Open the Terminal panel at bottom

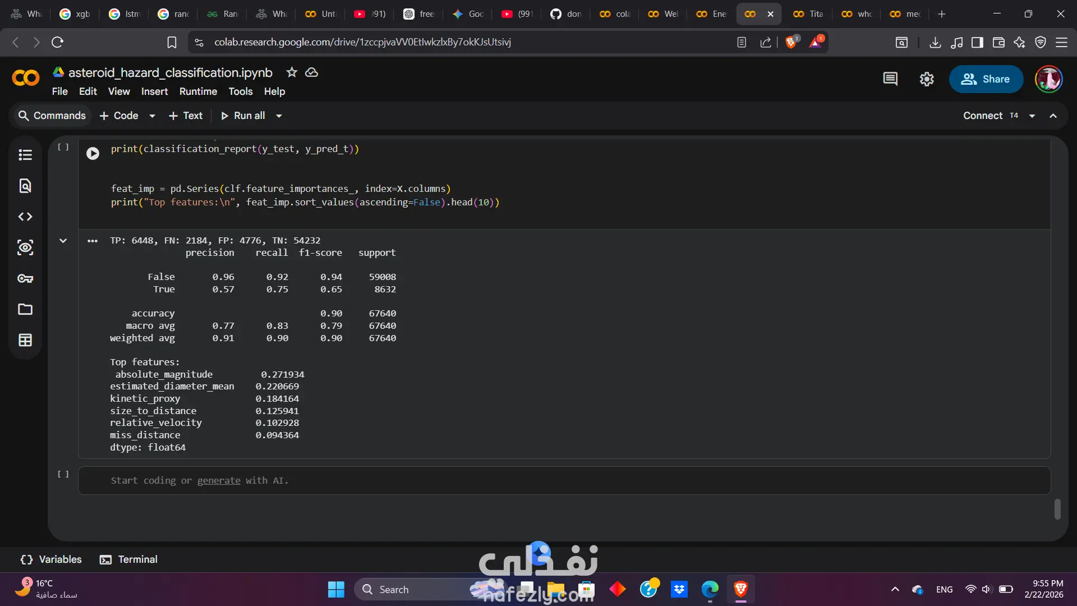[128, 559]
